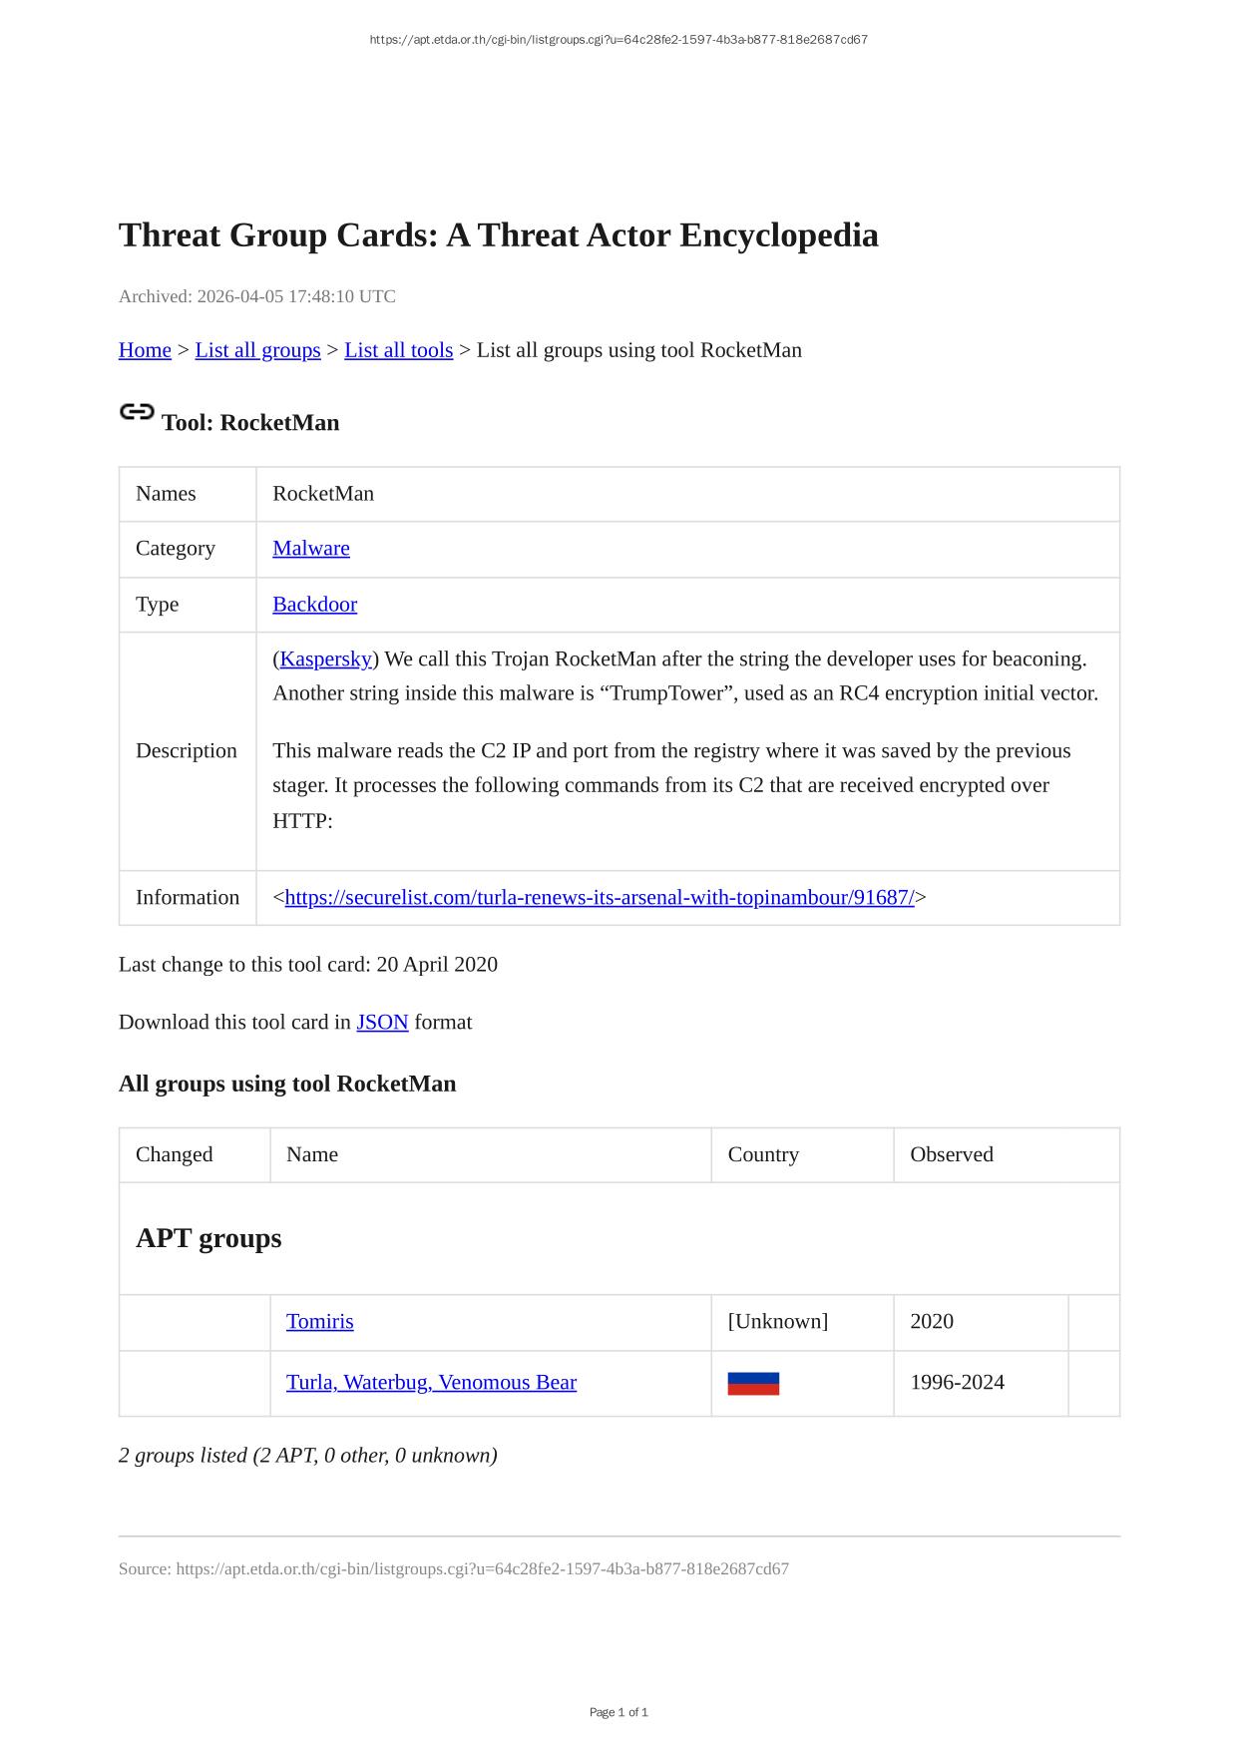The image size is (1239, 1752).
Task: Click the APT groups section heading
Action: coord(208,1238)
